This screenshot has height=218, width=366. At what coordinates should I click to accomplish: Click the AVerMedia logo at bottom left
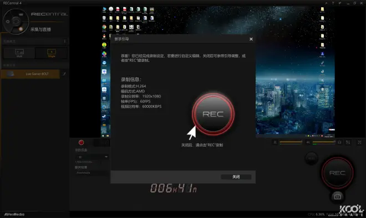point(14,214)
